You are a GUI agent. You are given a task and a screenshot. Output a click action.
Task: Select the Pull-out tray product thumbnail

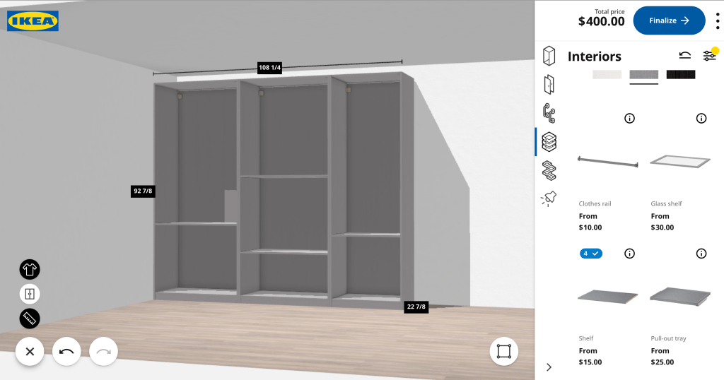click(x=679, y=295)
